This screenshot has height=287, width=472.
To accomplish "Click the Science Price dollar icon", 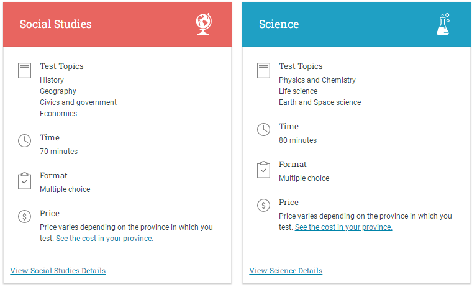I will pos(263,206).
